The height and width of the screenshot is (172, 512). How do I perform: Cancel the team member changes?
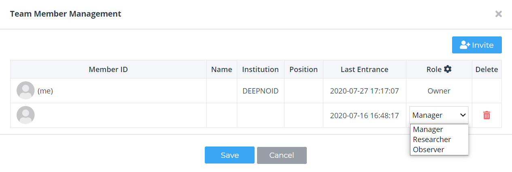point(282,155)
